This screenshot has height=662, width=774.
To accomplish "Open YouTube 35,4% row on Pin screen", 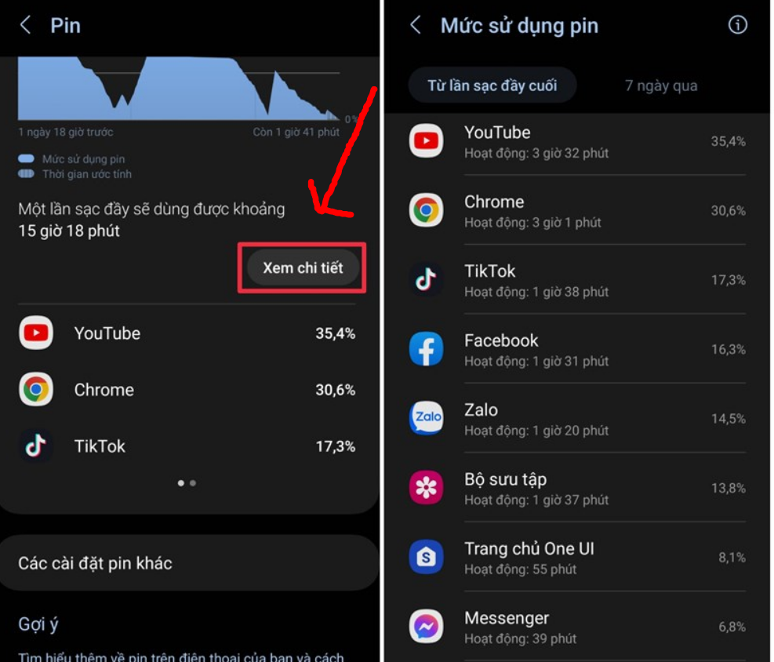I will [187, 333].
